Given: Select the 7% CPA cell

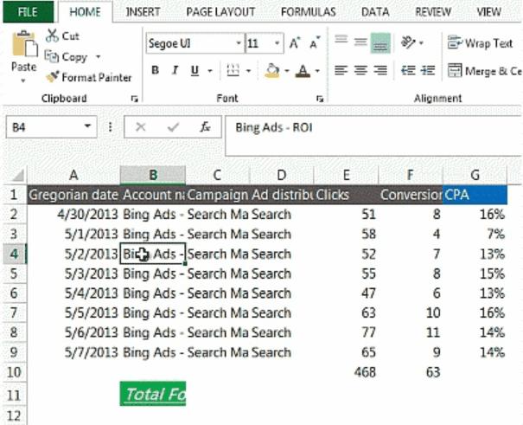Looking at the screenshot, I should (x=475, y=234).
